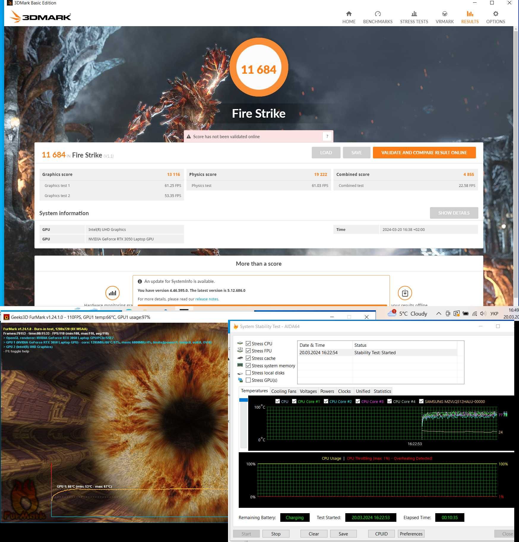Toggle the Stress FPU checkbox
This screenshot has width=519, height=542.
[248, 351]
